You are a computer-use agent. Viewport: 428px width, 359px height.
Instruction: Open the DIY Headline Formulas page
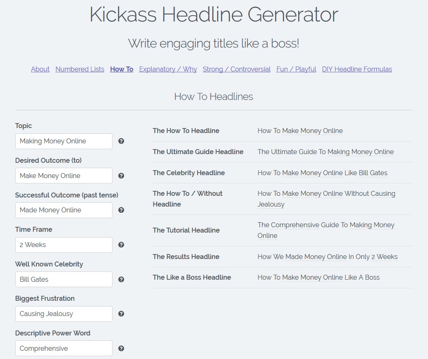coord(357,69)
